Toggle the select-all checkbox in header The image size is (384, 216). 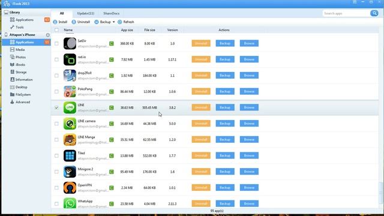56,30
